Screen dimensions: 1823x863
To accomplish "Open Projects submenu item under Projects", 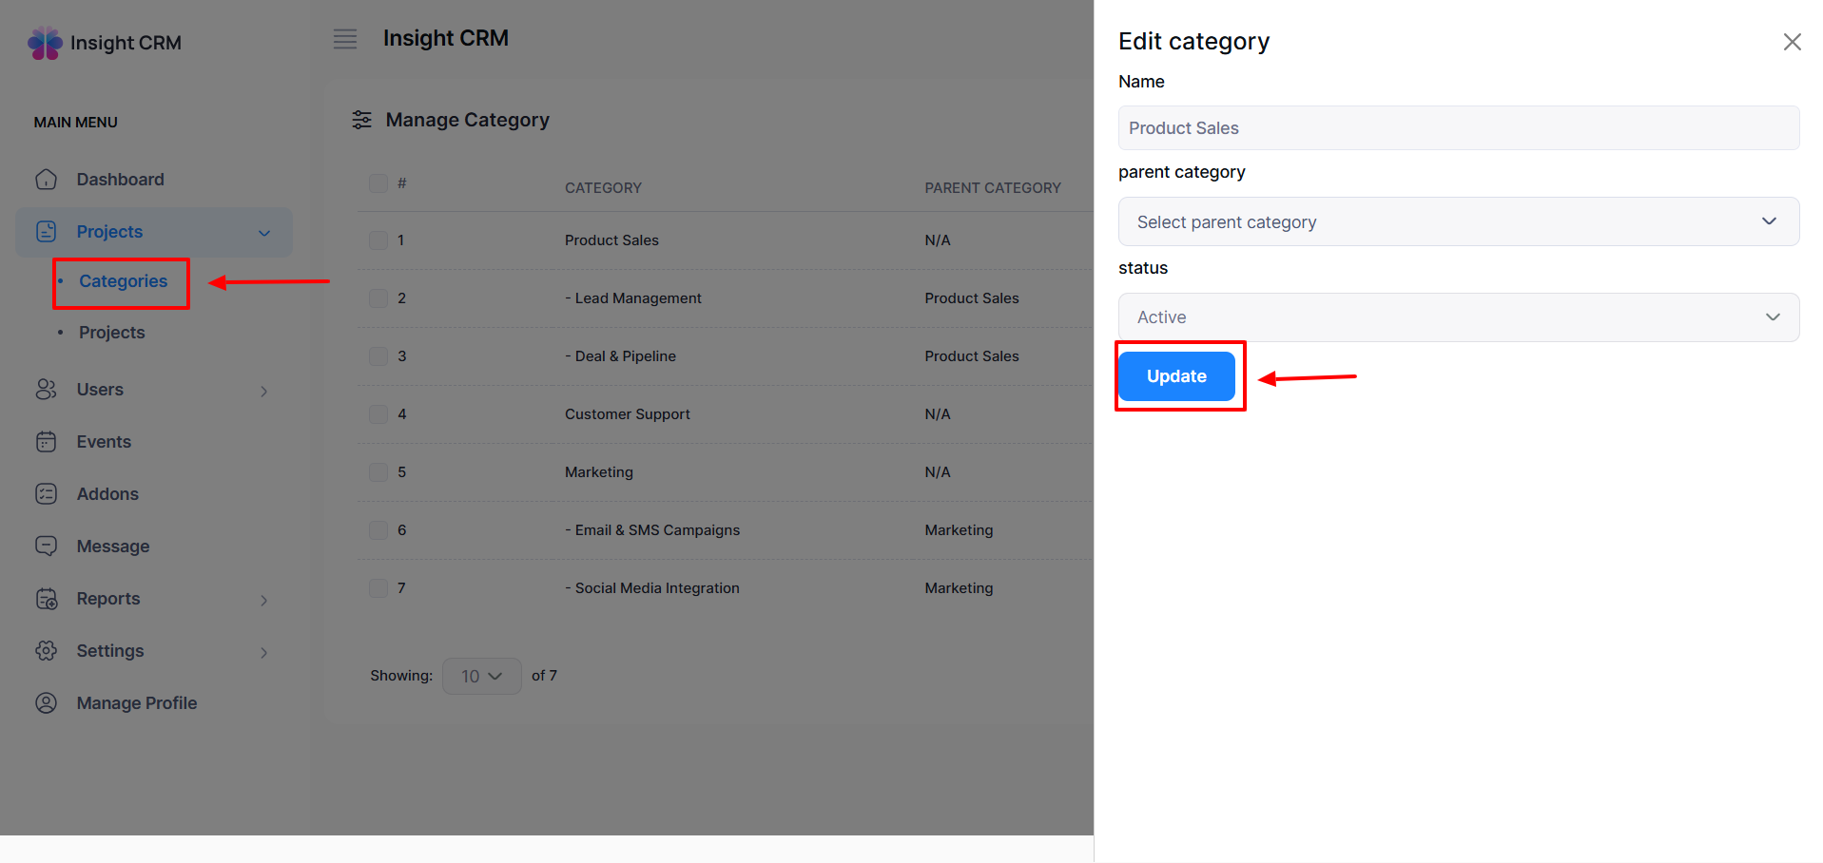I will (112, 333).
